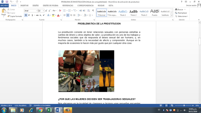The height and width of the screenshot is (113, 201).
Task: Switch to the REVISAR tab
Action: (x=101, y=6)
